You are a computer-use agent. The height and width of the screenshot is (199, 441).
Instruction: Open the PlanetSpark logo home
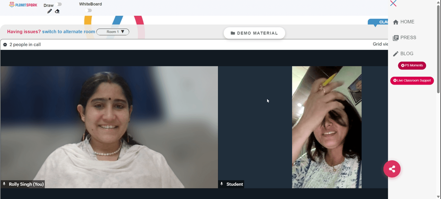tap(23, 5)
